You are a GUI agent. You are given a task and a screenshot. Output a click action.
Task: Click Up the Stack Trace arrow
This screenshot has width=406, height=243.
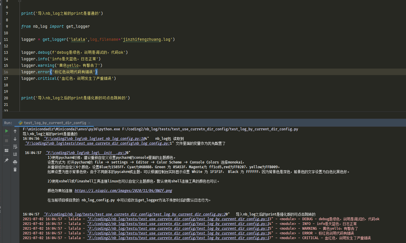click(x=15, y=131)
